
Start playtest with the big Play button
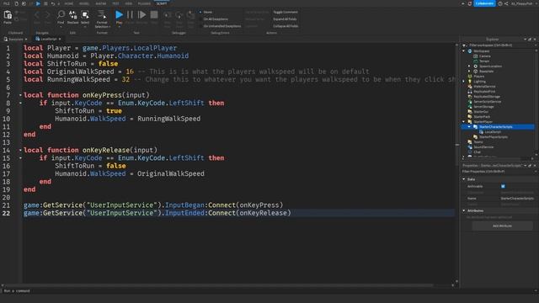point(119,15)
